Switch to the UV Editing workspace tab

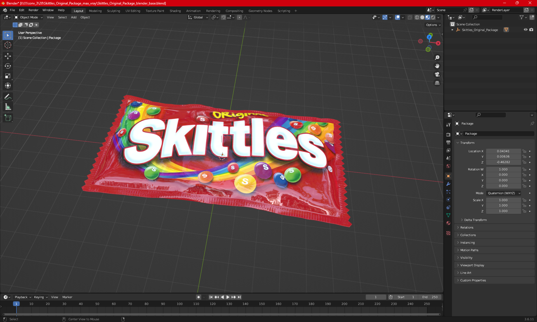pyautogui.click(x=133, y=11)
